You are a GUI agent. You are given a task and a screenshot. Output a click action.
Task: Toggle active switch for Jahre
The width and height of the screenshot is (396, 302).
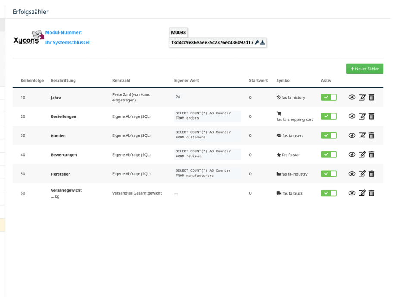pos(329,97)
